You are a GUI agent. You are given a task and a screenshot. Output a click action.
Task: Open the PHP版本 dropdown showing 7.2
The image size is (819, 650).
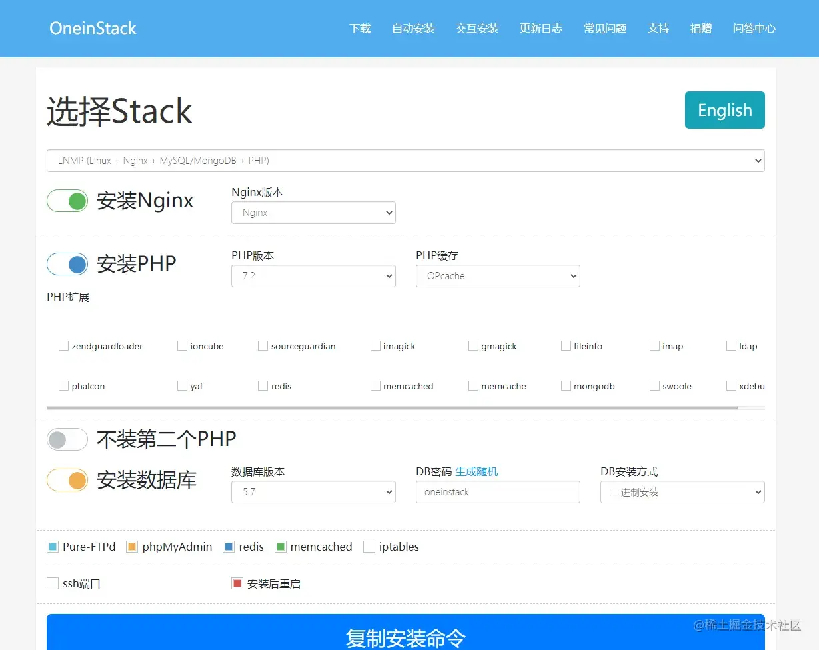[x=313, y=276]
